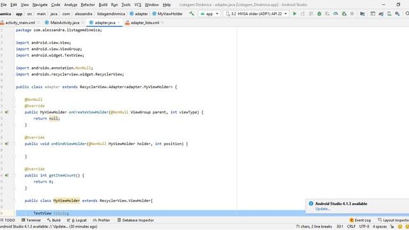Image resolution: width=409 pixels, height=230 pixels.
Task: Click the adapter class breadcrumb
Action: pyautogui.click(x=139, y=14)
